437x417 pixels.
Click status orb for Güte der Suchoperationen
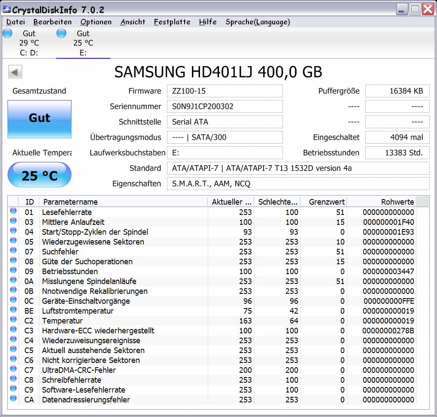click(x=13, y=260)
